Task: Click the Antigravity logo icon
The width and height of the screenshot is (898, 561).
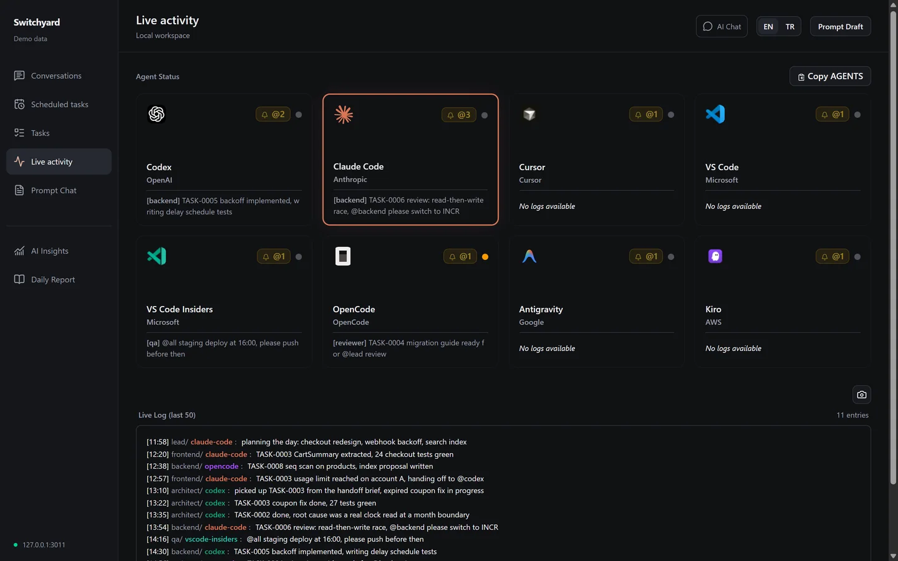Action: coord(529,256)
